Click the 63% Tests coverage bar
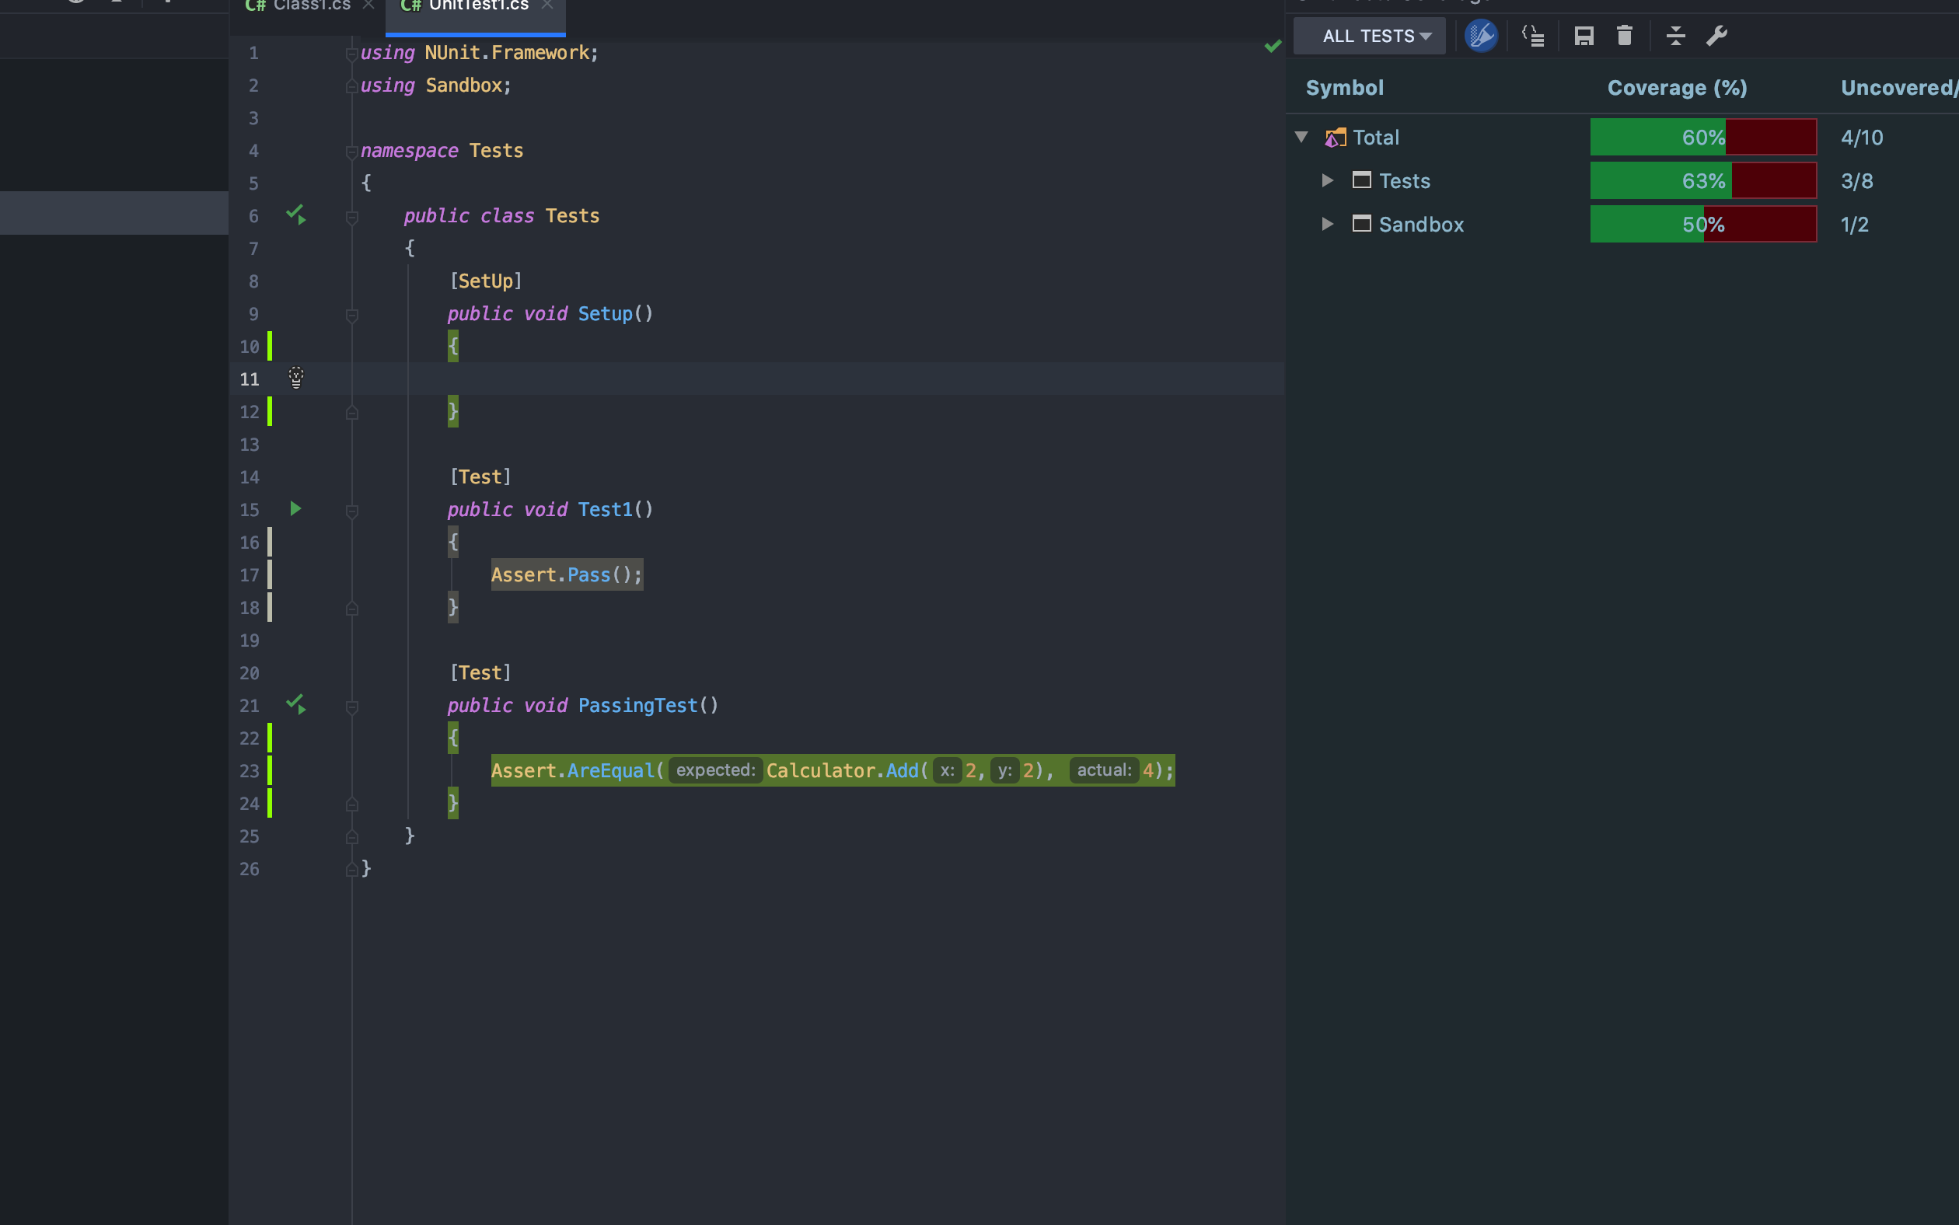Viewport: 1959px width, 1225px height. [1703, 180]
